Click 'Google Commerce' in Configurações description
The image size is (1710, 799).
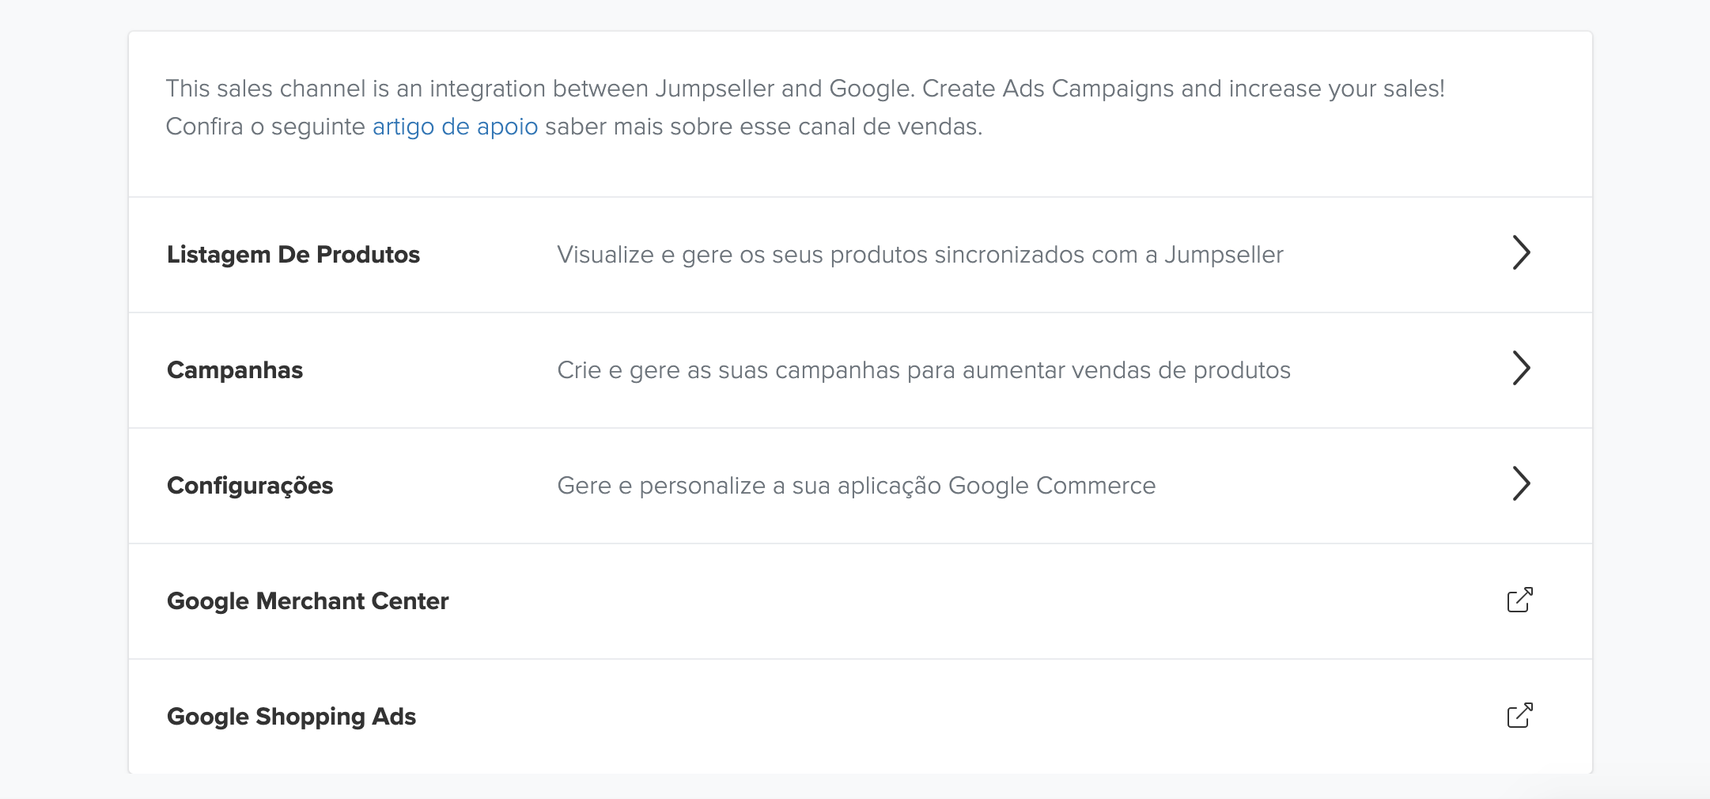(1052, 486)
